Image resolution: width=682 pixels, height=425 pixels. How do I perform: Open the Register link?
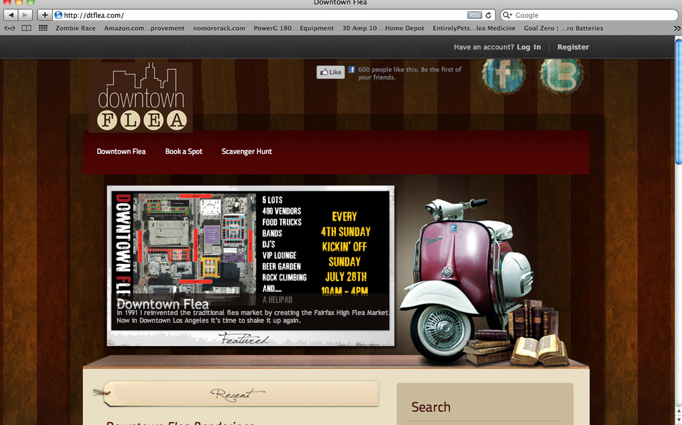573,47
